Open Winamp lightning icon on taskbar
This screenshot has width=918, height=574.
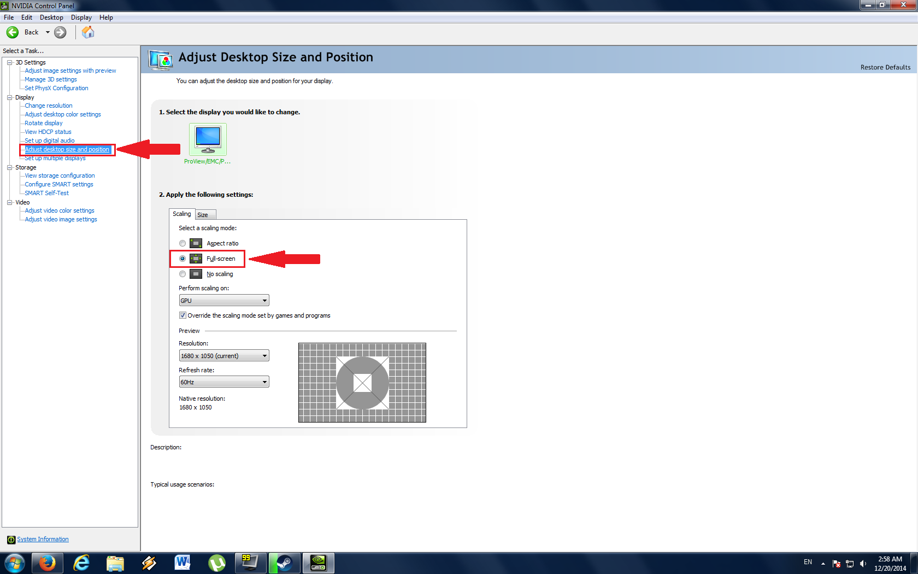click(x=149, y=563)
